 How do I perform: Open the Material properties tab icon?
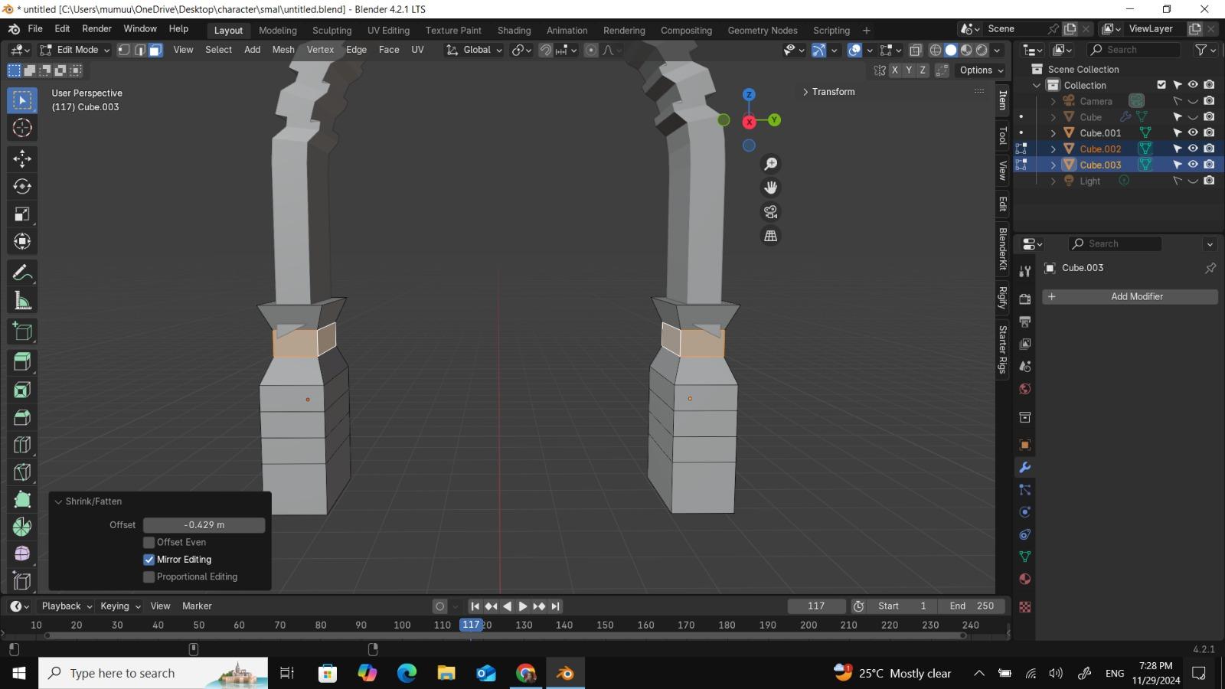click(x=1025, y=579)
